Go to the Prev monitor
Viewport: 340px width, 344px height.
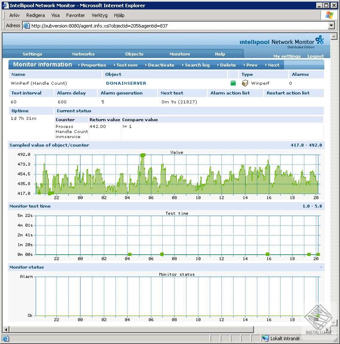[251, 65]
